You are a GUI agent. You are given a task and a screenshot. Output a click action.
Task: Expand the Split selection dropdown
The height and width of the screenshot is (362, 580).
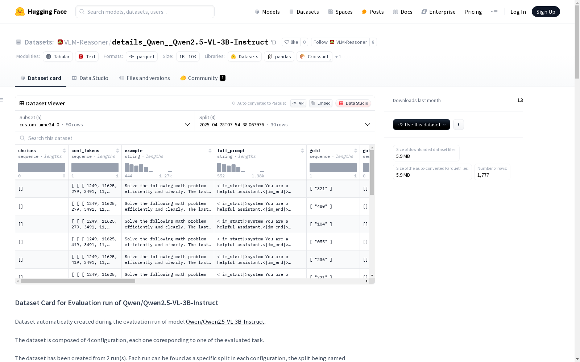[285, 121]
